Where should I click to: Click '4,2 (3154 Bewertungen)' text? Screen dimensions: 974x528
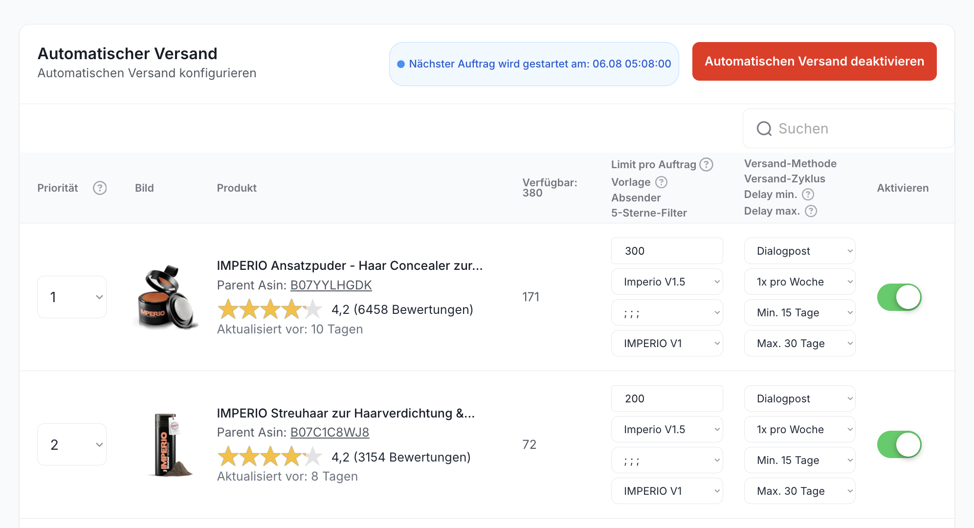[x=401, y=457]
